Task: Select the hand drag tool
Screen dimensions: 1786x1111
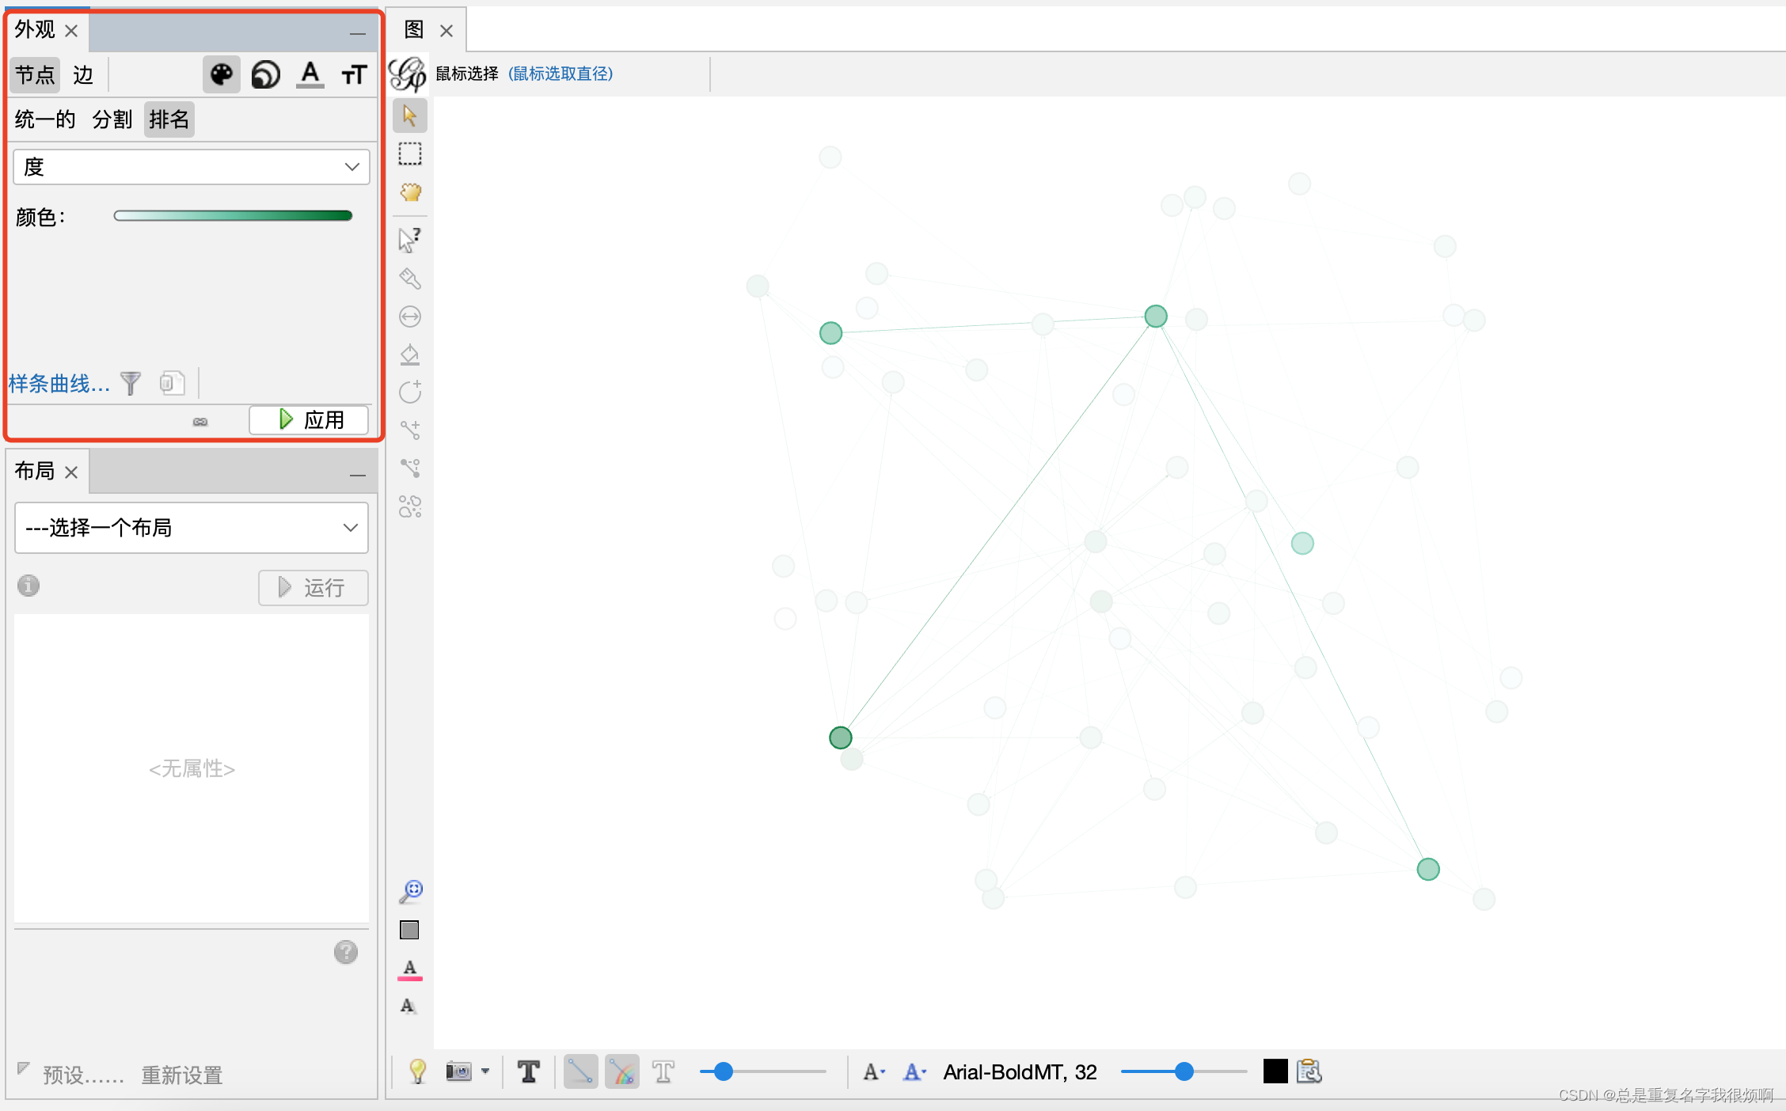Action: pos(410,192)
